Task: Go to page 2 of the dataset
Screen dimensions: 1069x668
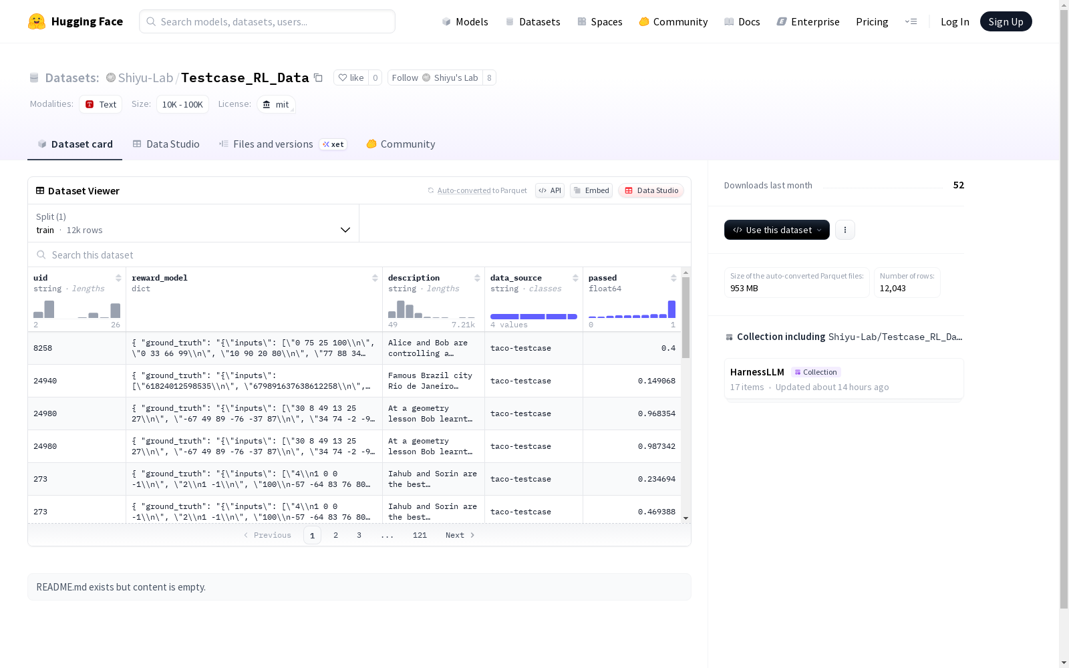Action: [x=335, y=535]
